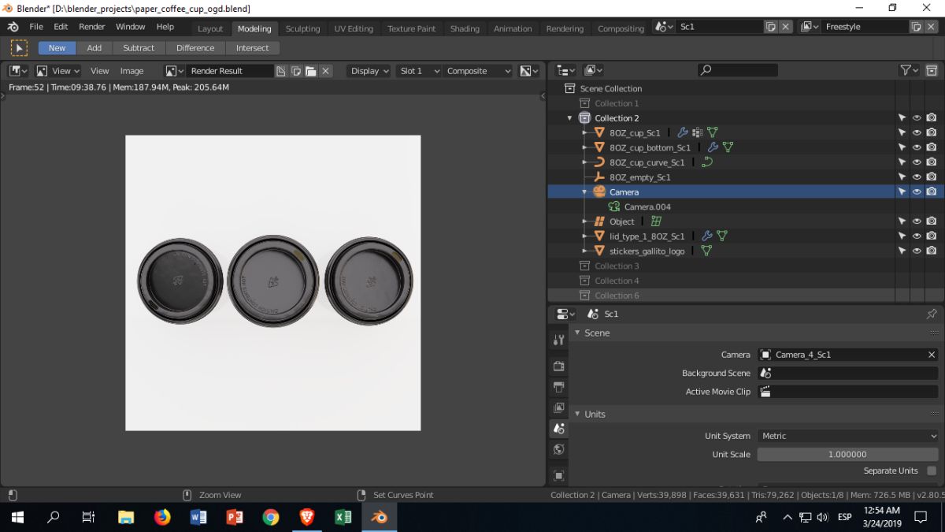Open the Slot 1 dropdown
This screenshot has height=532, width=945.
(x=418, y=71)
